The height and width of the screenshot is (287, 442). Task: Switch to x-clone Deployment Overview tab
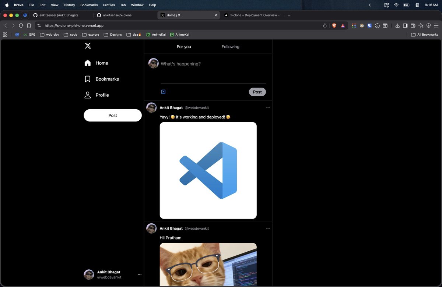(252, 15)
